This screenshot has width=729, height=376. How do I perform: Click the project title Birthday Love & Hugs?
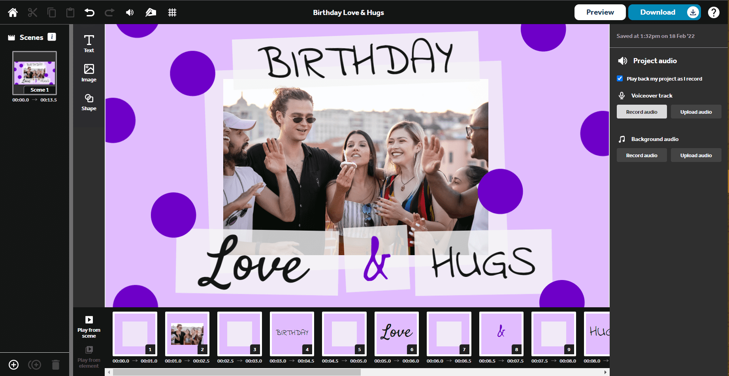tap(348, 13)
